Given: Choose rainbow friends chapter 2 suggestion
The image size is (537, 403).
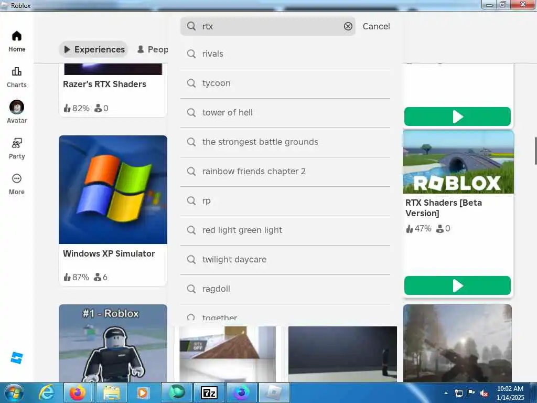Looking at the screenshot, I should (x=285, y=172).
